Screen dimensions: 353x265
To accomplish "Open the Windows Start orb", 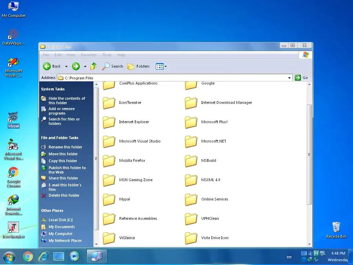I will click(9, 257).
